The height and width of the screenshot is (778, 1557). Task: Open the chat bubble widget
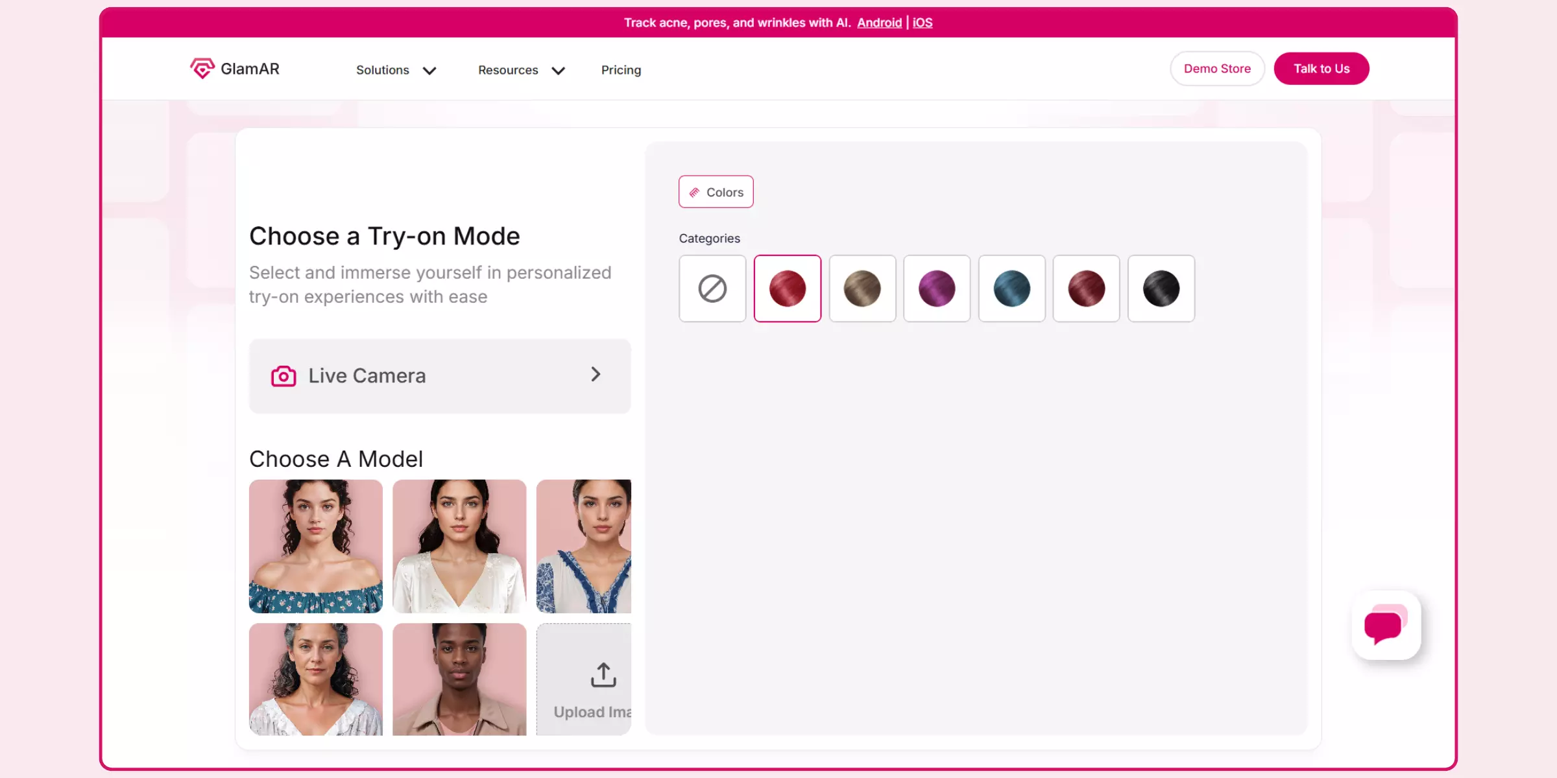point(1386,625)
